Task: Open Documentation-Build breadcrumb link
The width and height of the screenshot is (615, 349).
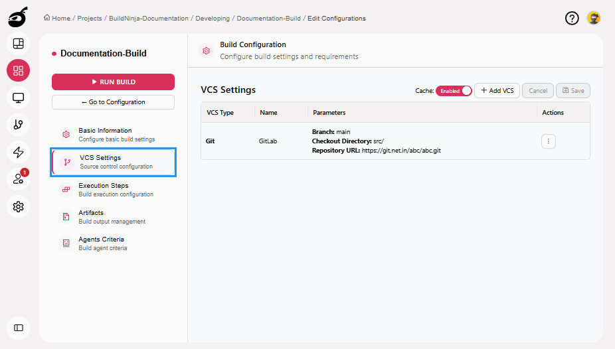Action: (x=269, y=19)
